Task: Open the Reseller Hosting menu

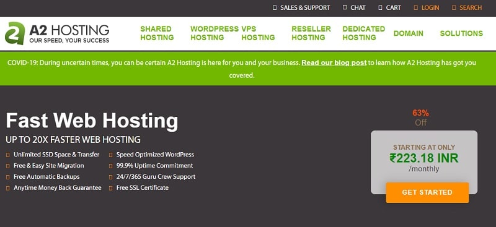Action: click(311, 33)
